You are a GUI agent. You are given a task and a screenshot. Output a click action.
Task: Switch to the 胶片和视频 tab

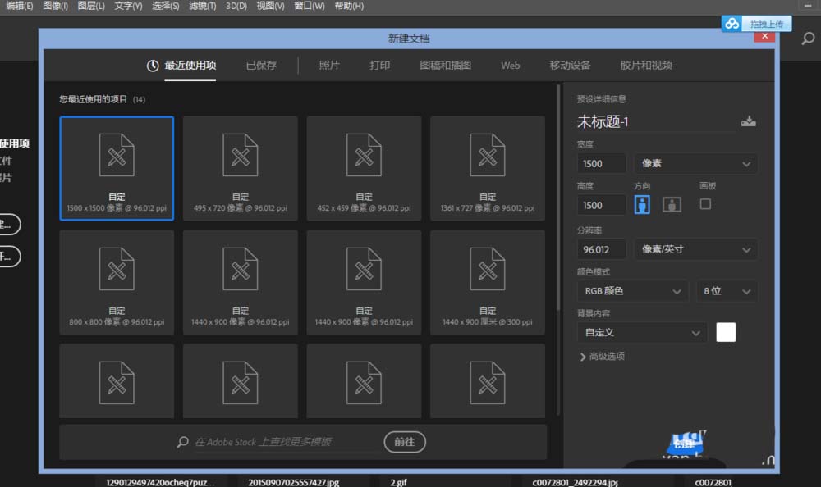tap(646, 66)
